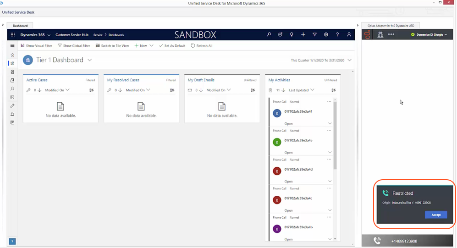Click the plus quick create icon in navbar
Screen dimensions: 457x248
coord(303,34)
